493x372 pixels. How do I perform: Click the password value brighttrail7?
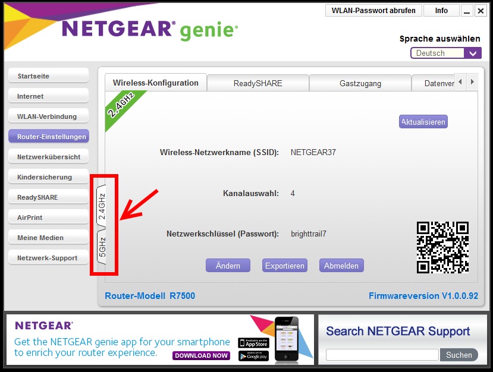click(309, 234)
